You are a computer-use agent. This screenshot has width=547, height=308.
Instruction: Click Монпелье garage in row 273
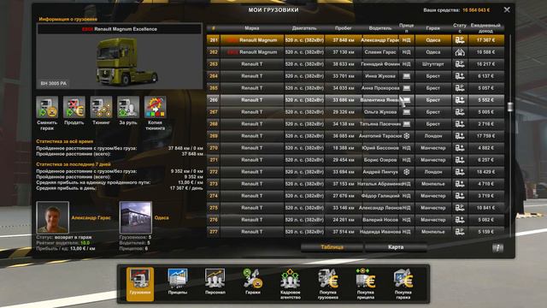tap(433, 184)
